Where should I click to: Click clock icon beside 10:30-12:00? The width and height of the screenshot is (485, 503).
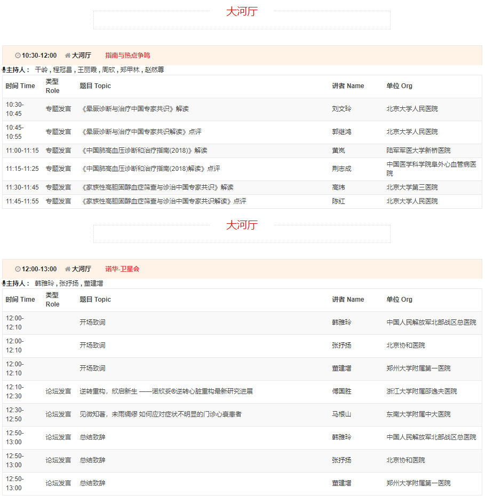point(18,56)
